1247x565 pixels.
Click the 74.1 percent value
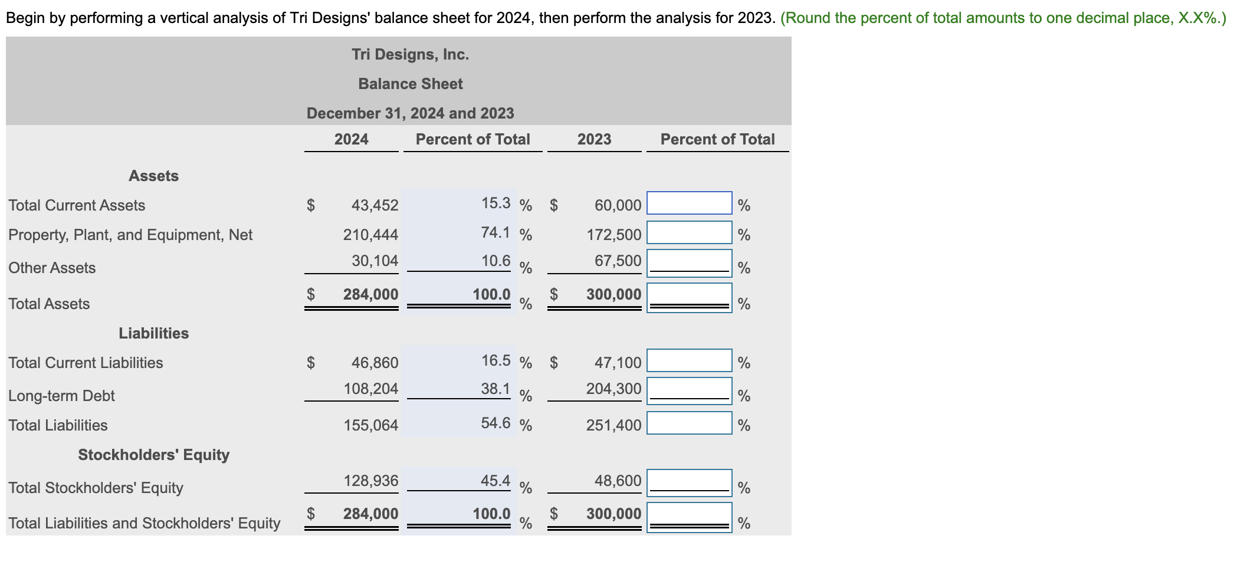pos(495,232)
